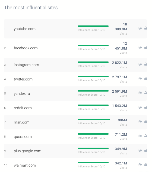Click the 451.8M visits figure for facebook.com
The height and width of the screenshot is (172, 152).
tap(121, 48)
